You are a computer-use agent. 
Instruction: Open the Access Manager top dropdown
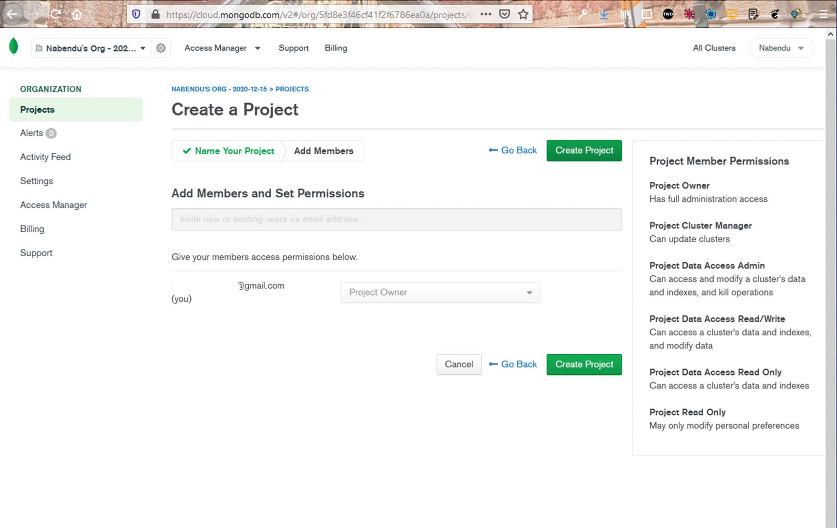(x=222, y=48)
